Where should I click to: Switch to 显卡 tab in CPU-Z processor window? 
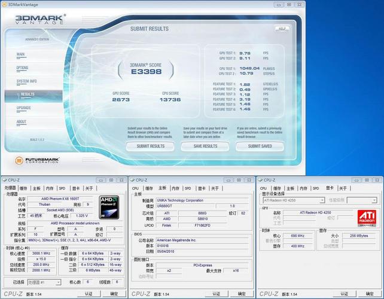(x=76, y=188)
